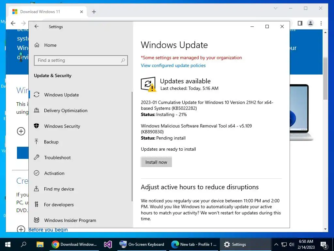Viewport: 334px width, 251px height.
Task: Click the Activation checkmark icon
Action: pyautogui.click(x=37, y=173)
